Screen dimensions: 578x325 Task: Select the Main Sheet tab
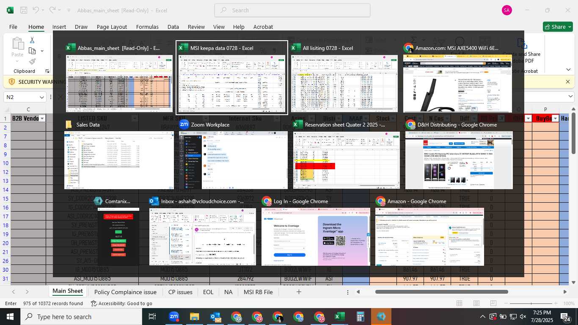[68, 291]
